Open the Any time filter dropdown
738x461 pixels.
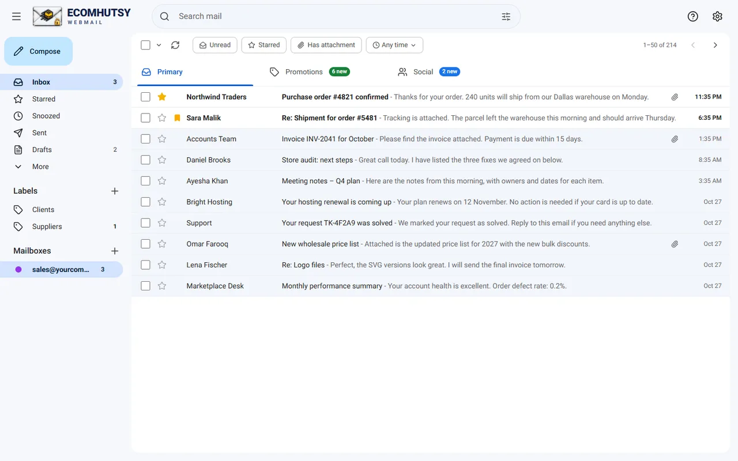[x=394, y=45]
